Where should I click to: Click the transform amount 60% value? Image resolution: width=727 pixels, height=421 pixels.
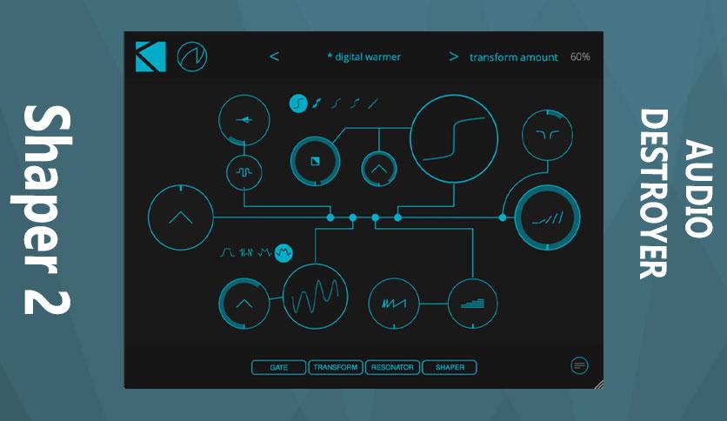[580, 57]
